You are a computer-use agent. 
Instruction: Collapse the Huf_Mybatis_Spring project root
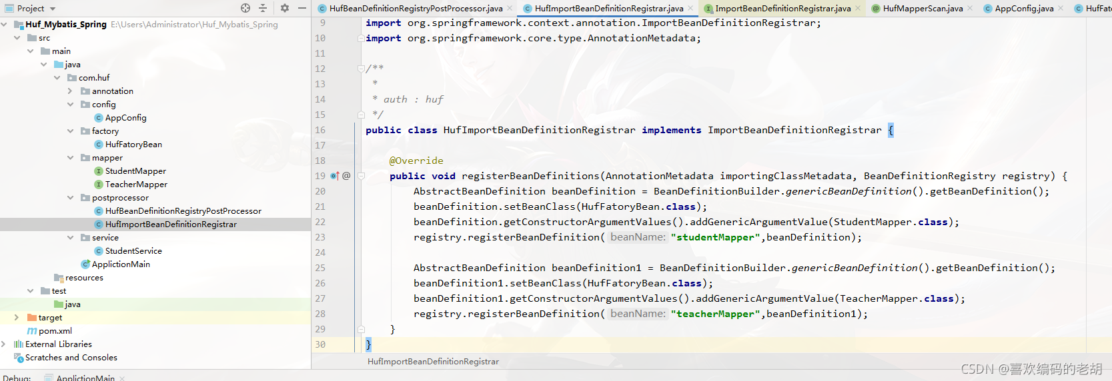4,24
